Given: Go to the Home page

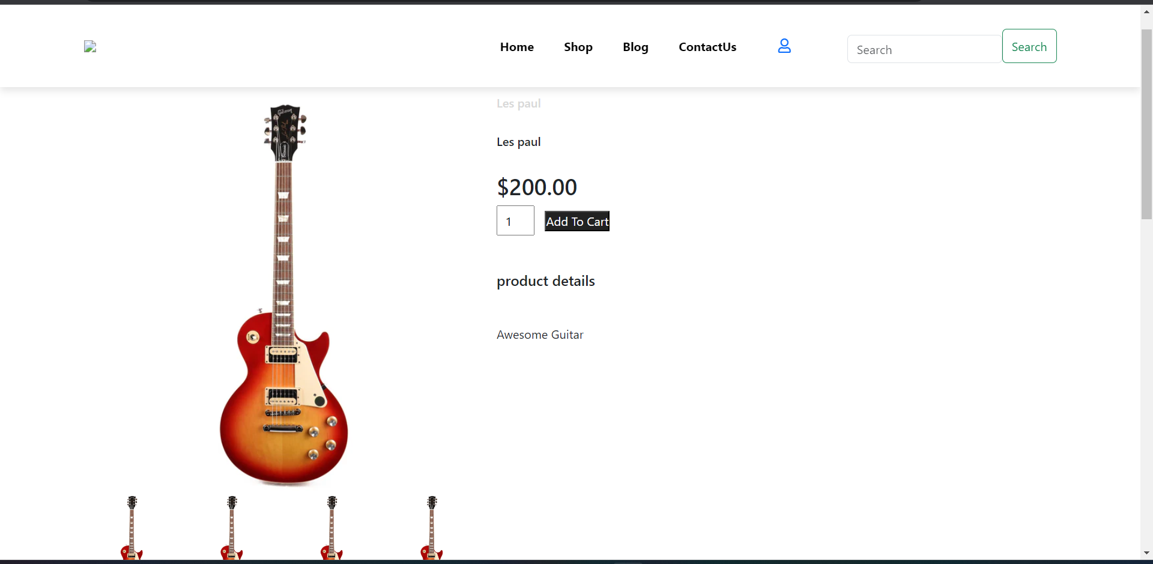Looking at the screenshot, I should (x=516, y=47).
